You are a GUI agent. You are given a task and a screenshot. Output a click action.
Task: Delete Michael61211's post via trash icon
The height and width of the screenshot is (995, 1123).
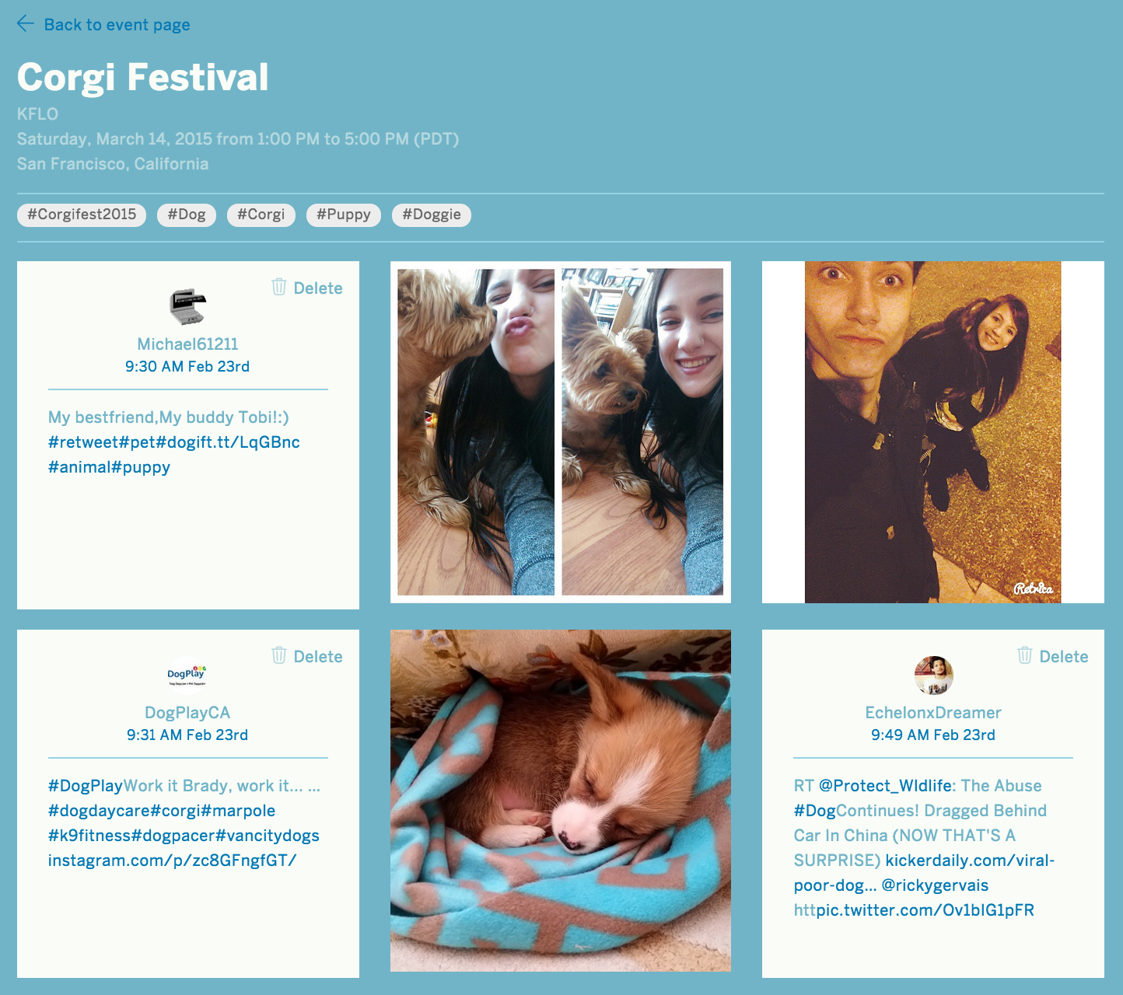coord(279,288)
